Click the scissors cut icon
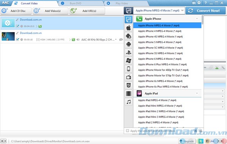This screenshot has width=227, height=144. click(217, 68)
